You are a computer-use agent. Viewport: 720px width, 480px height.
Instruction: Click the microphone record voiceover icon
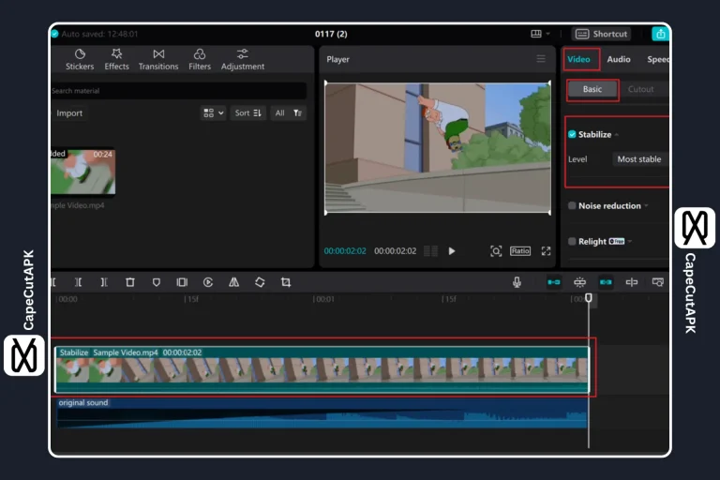click(517, 282)
